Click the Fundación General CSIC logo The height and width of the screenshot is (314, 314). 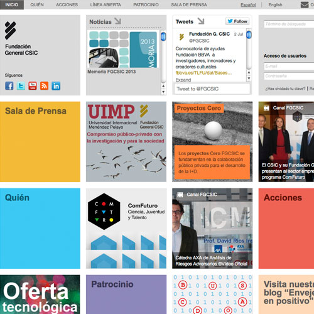tap(21, 38)
